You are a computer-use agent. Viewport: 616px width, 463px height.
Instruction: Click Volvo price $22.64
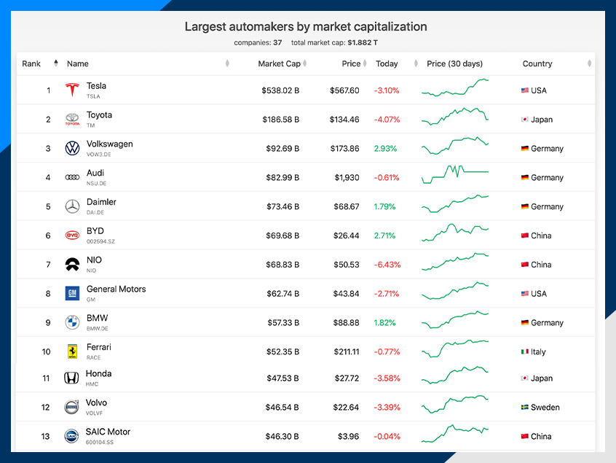(346, 408)
